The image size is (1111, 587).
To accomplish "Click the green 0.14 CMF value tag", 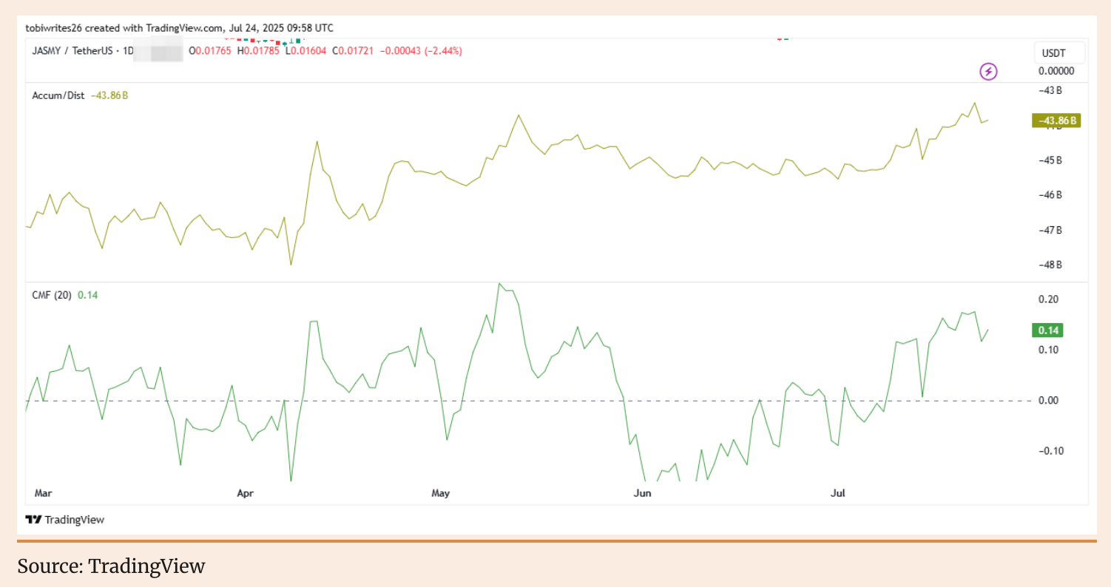I will coord(1047,330).
